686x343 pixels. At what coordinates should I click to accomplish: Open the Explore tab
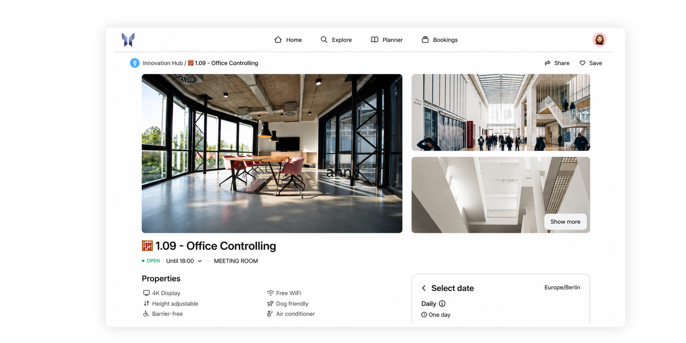tap(336, 40)
